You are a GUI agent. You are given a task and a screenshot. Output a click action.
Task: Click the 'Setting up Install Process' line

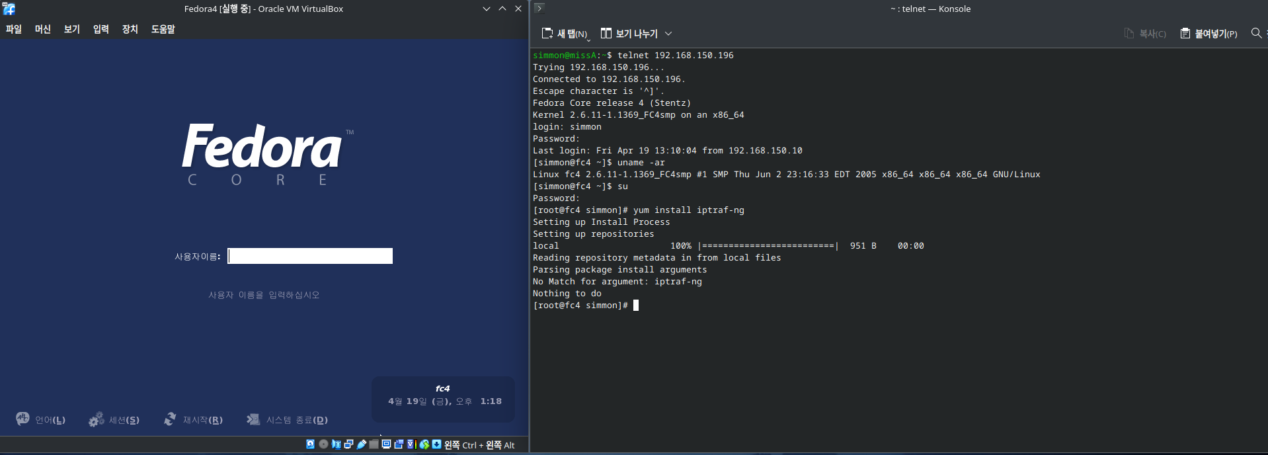602,222
